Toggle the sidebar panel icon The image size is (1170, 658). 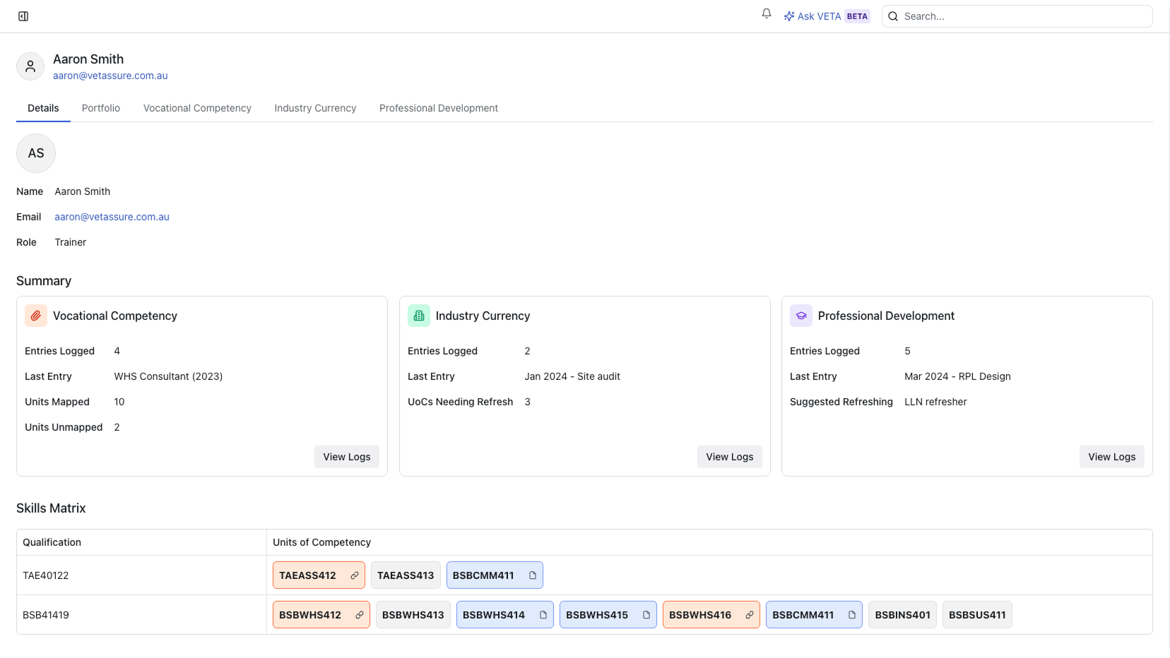pos(23,16)
